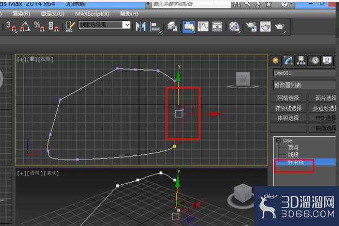Click the binoculars search icon
This screenshot has width=339, height=226.
pyautogui.click(x=237, y=5)
